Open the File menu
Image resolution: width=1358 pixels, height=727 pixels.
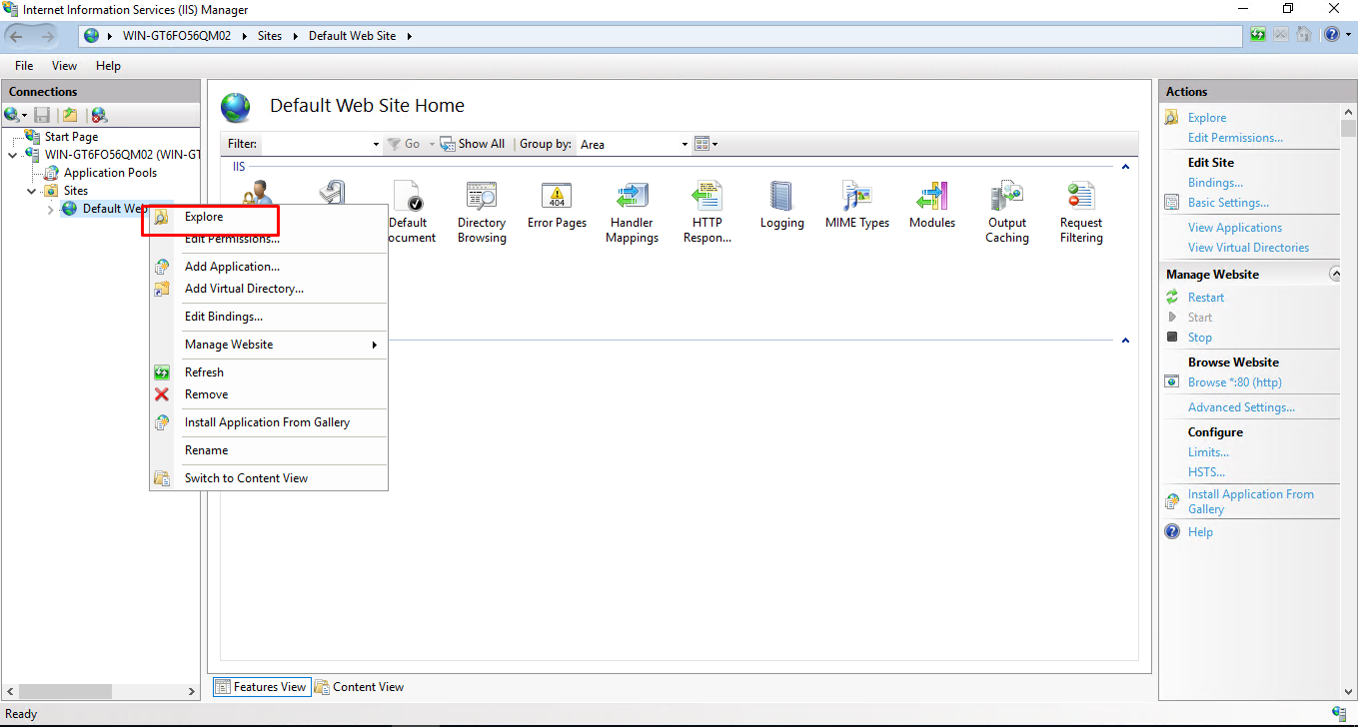[x=24, y=66]
